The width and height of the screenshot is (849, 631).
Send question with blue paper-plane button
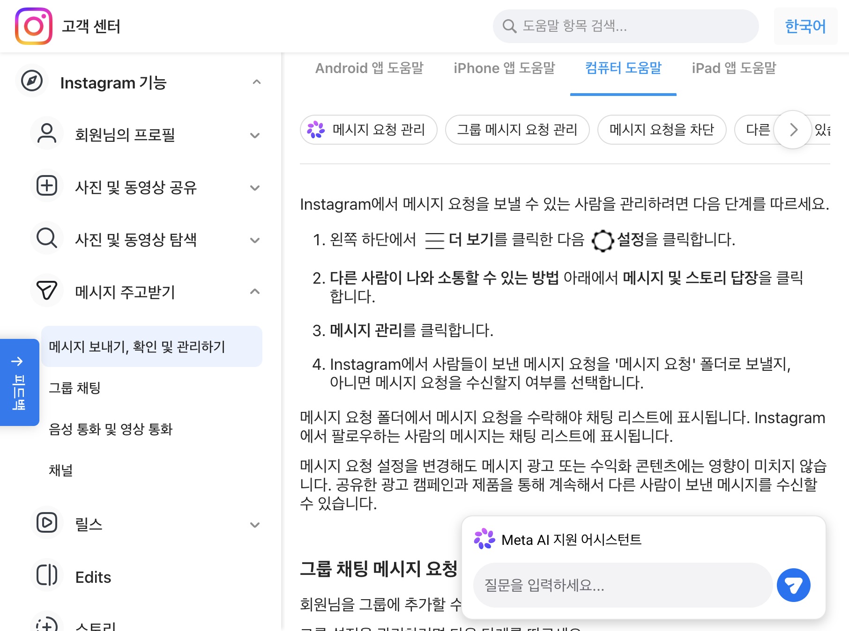tap(794, 585)
